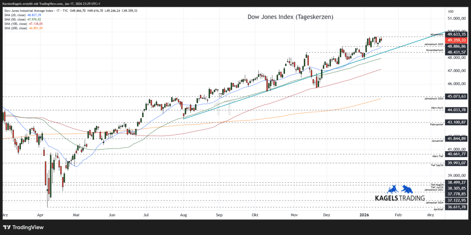Select the 2026 label on the time axis
Image resolution: width=471 pixels, height=235 pixels.
(x=363, y=215)
